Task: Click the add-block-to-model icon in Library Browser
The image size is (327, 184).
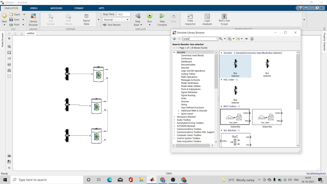Action: [229, 39]
